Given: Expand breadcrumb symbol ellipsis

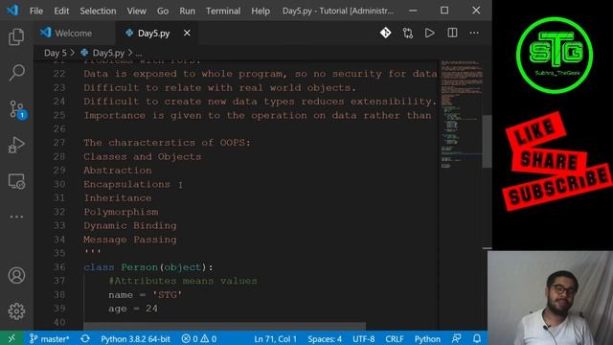Looking at the screenshot, I should (x=139, y=54).
